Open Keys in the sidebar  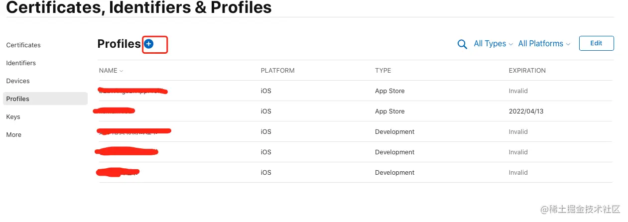[x=13, y=117]
